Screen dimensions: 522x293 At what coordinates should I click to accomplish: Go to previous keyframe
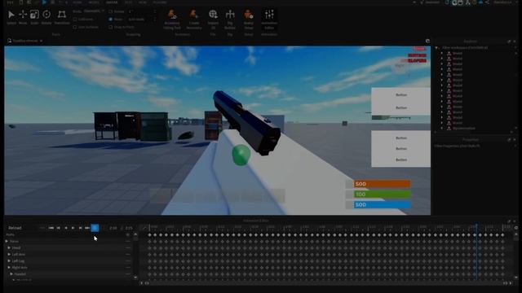click(x=58, y=228)
